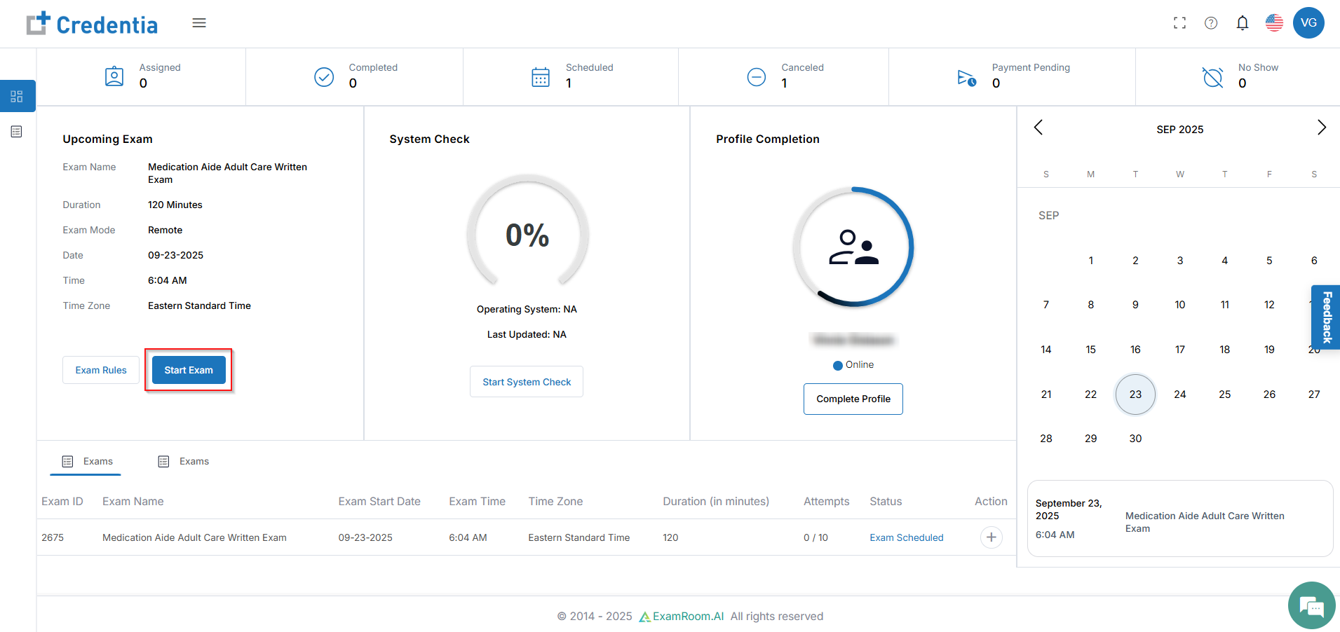This screenshot has width=1340, height=632.
Task: Open notifications bell icon
Action: [x=1242, y=23]
